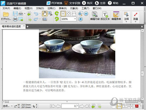Close the 喝茶最合适的温度 tab
This screenshot has width=146, height=110.
(24, 26)
